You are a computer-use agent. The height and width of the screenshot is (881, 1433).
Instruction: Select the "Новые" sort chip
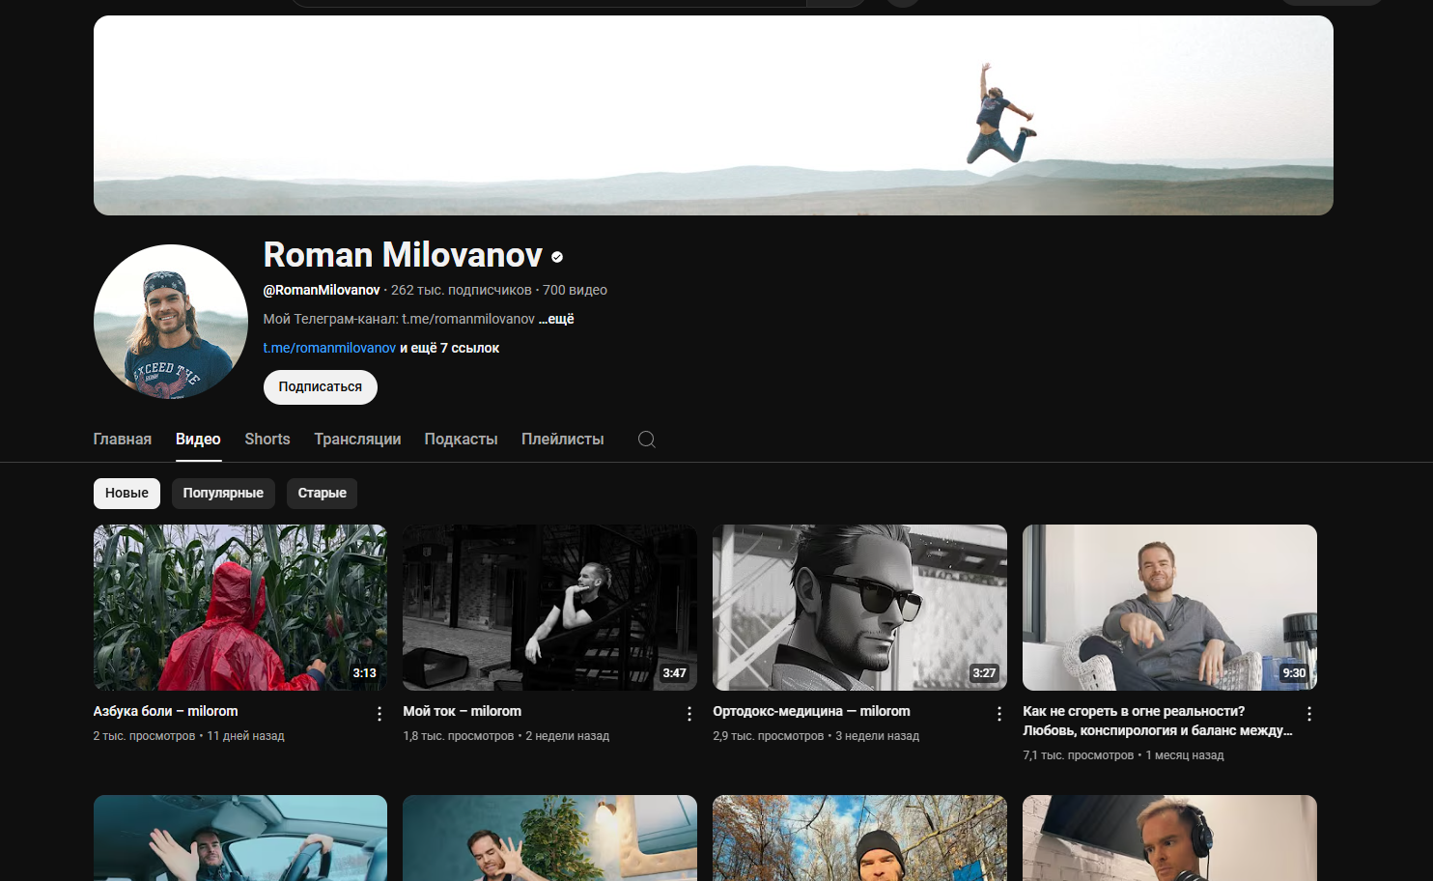tap(126, 494)
